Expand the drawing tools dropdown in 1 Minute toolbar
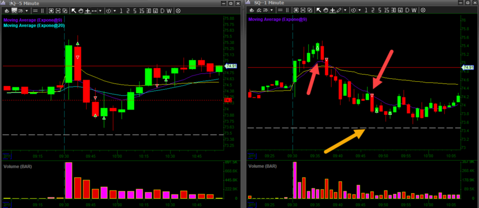This screenshot has height=208, width=479. [x=345, y=10]
